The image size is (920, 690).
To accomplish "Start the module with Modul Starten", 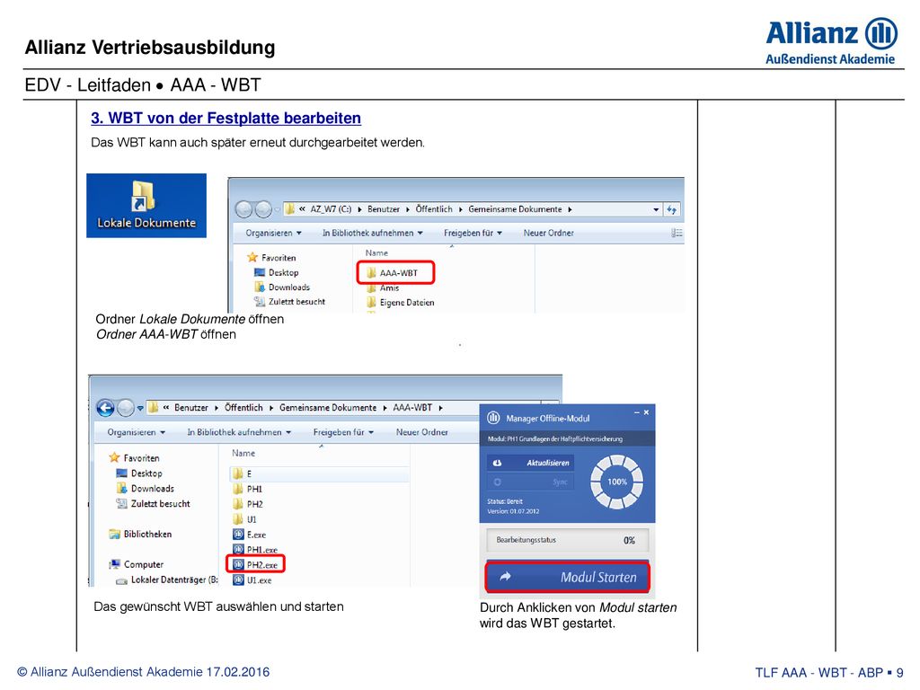I will tap(568, 578).
